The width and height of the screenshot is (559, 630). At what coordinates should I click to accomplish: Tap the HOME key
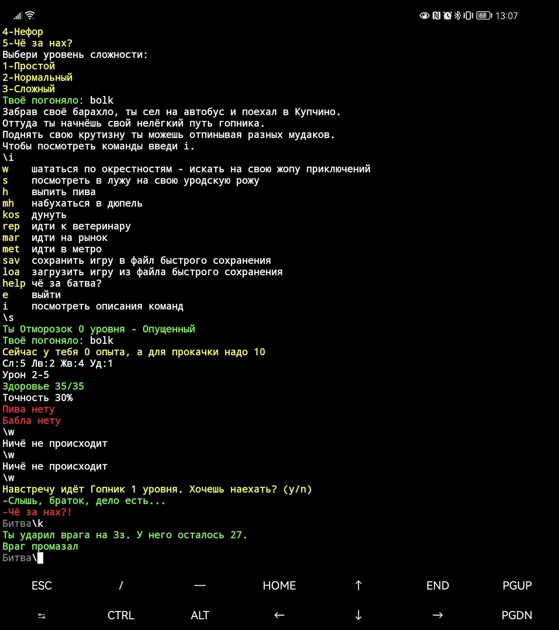[x=279, y=585]
